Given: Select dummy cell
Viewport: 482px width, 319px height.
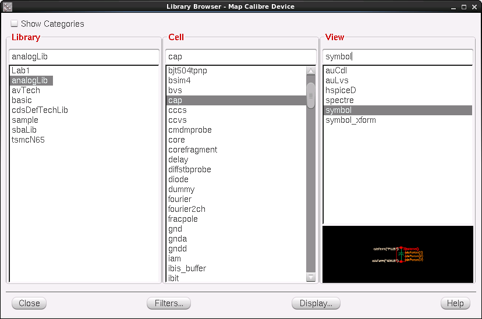Looking at the screenshot, I should [x=182, y=189].
